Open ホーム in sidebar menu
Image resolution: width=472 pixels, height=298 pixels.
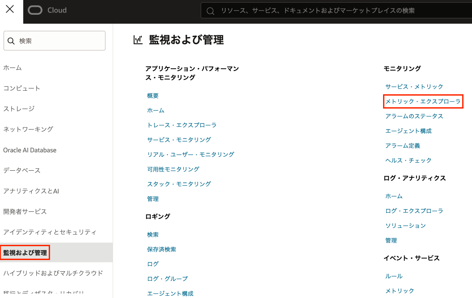click(13, 68)
